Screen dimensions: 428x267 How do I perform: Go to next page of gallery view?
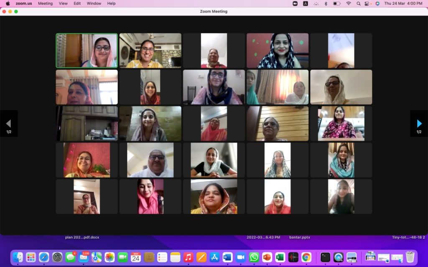[419, 123]
